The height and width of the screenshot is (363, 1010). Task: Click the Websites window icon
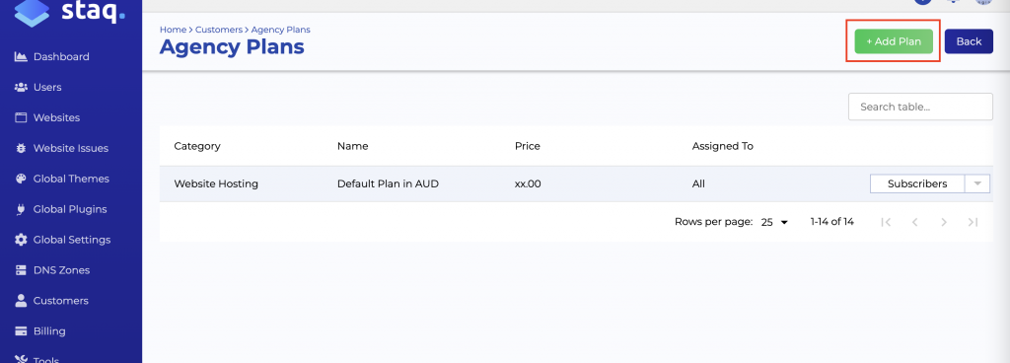(x=22, y=117)
